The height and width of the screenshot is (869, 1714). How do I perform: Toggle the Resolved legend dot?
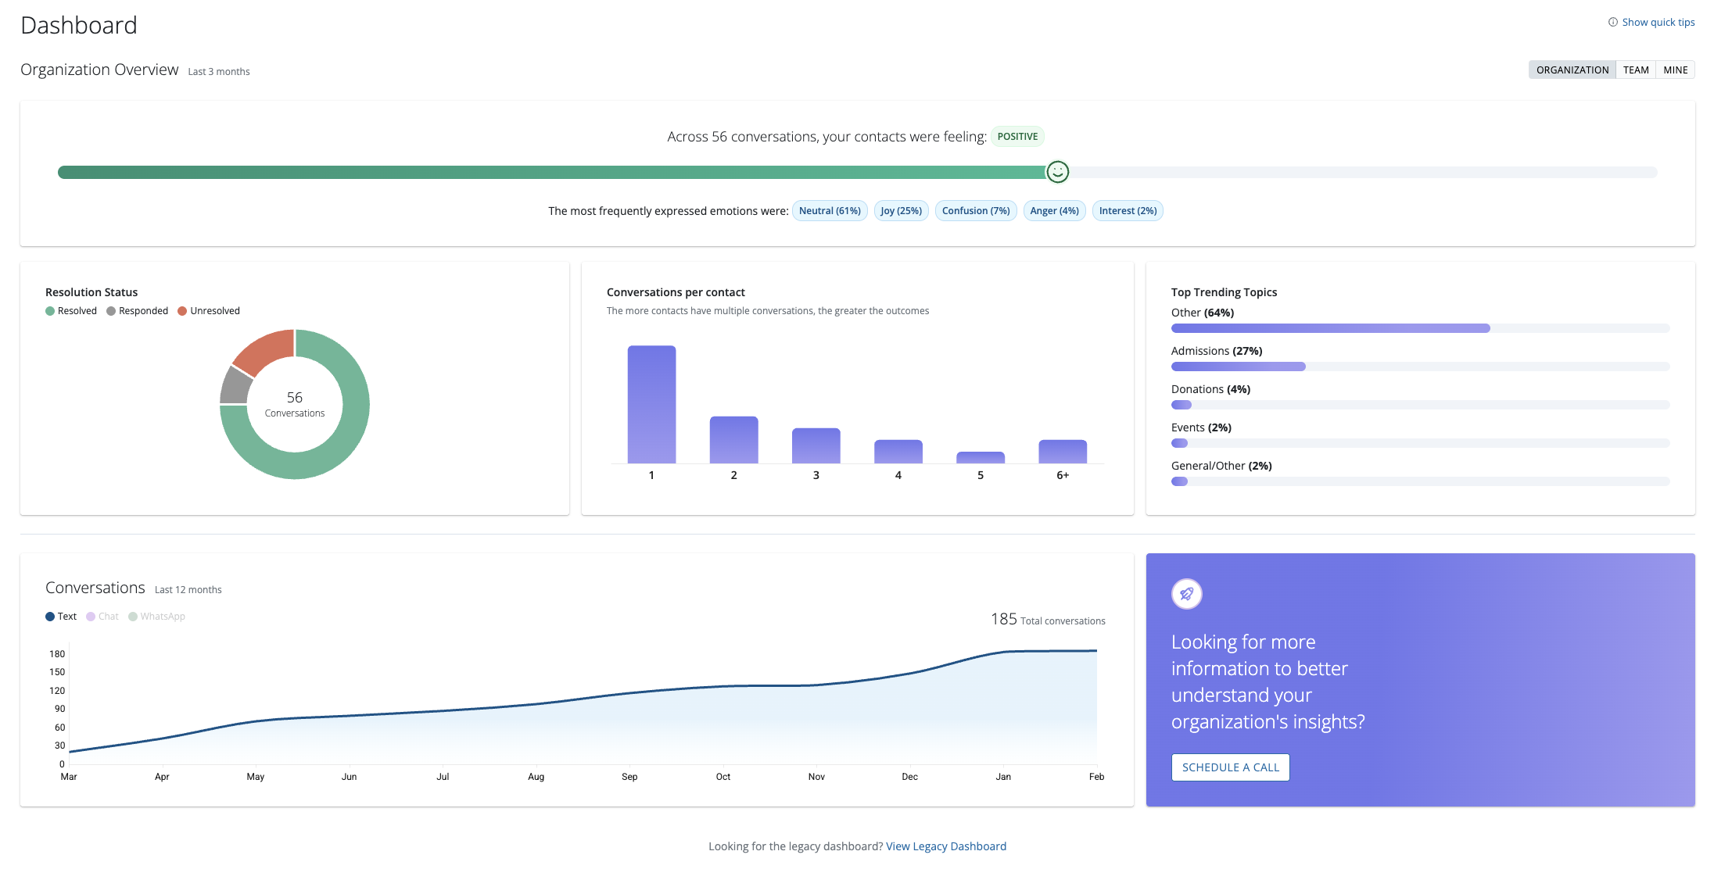coord(50,311)
